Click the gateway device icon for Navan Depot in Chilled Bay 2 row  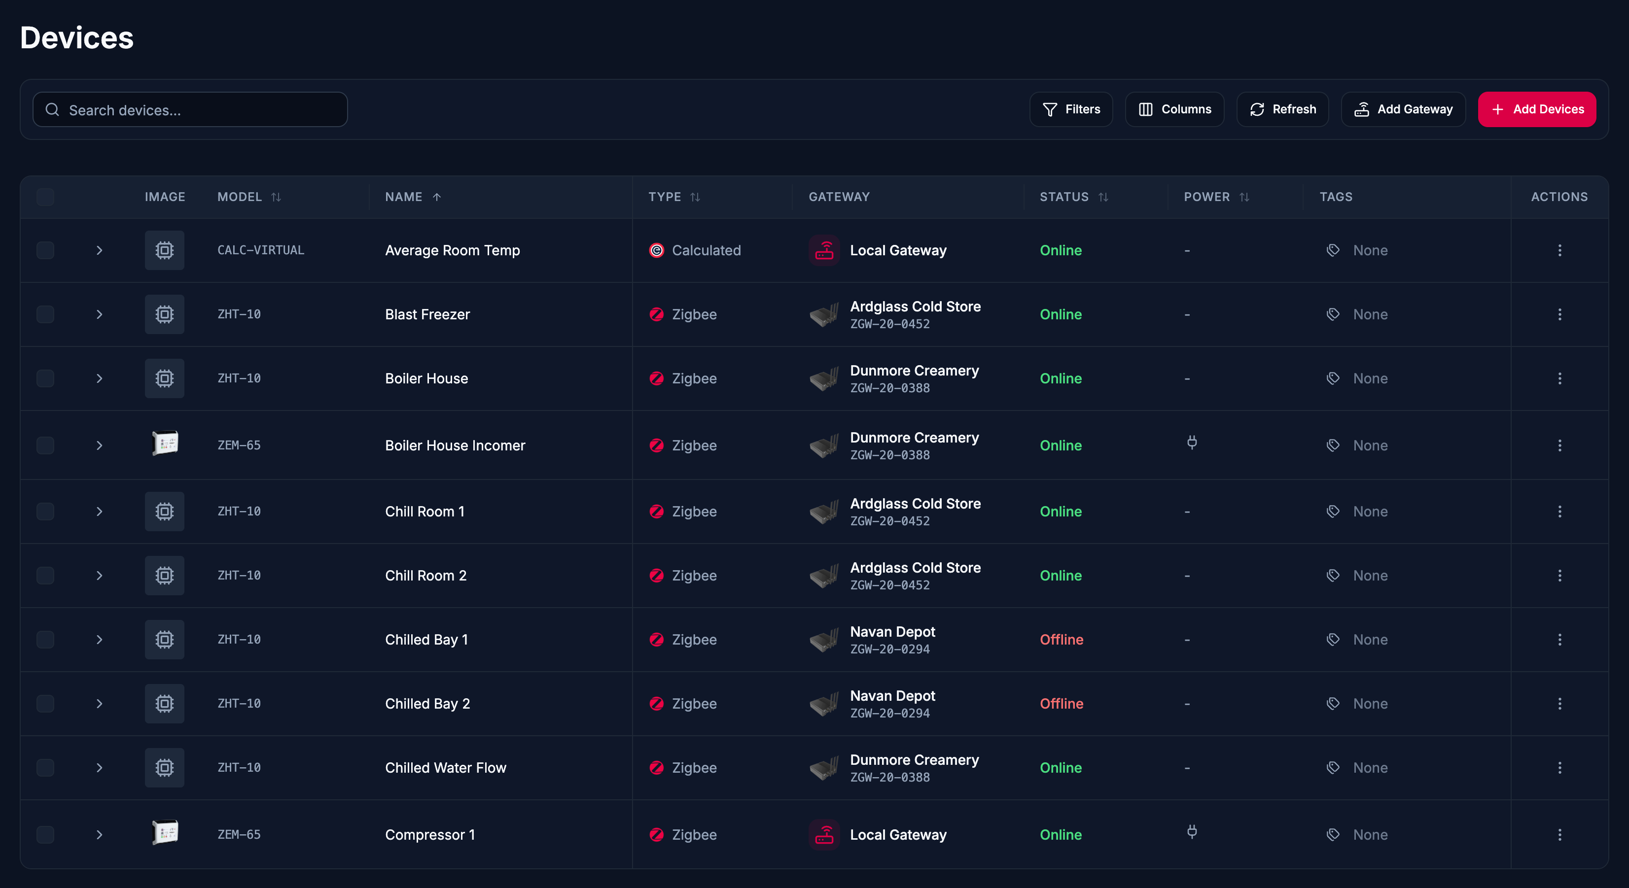coord(824,703)
